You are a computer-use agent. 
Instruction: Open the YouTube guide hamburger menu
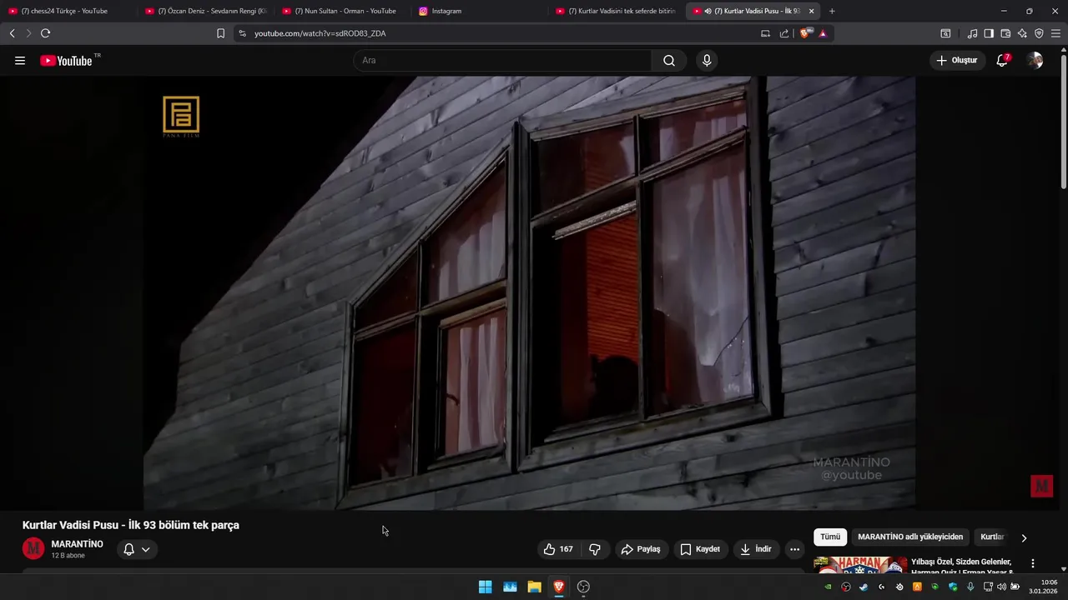click(20, 61)
